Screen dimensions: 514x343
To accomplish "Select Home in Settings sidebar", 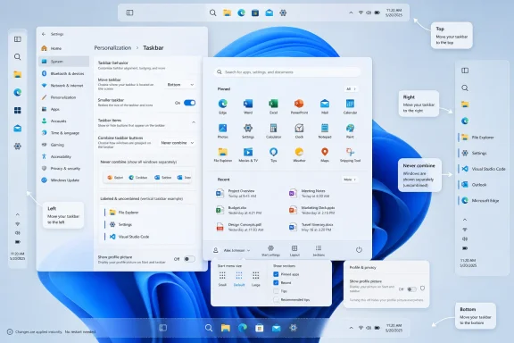I will click(x=63, y=48).
